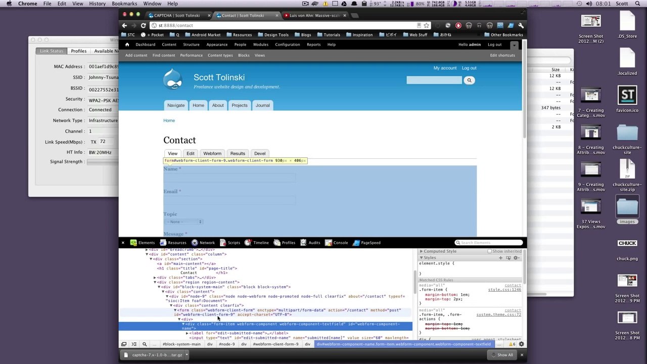
Task: Collapse the div id="content" node
Action: [147, 254]
